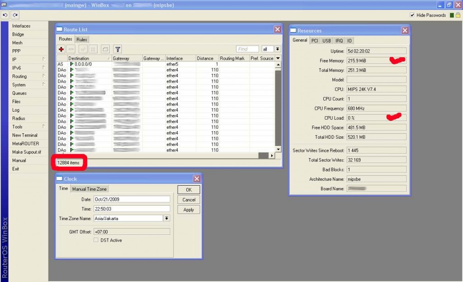Click the Find field in Route List

(x=247, y=49)
